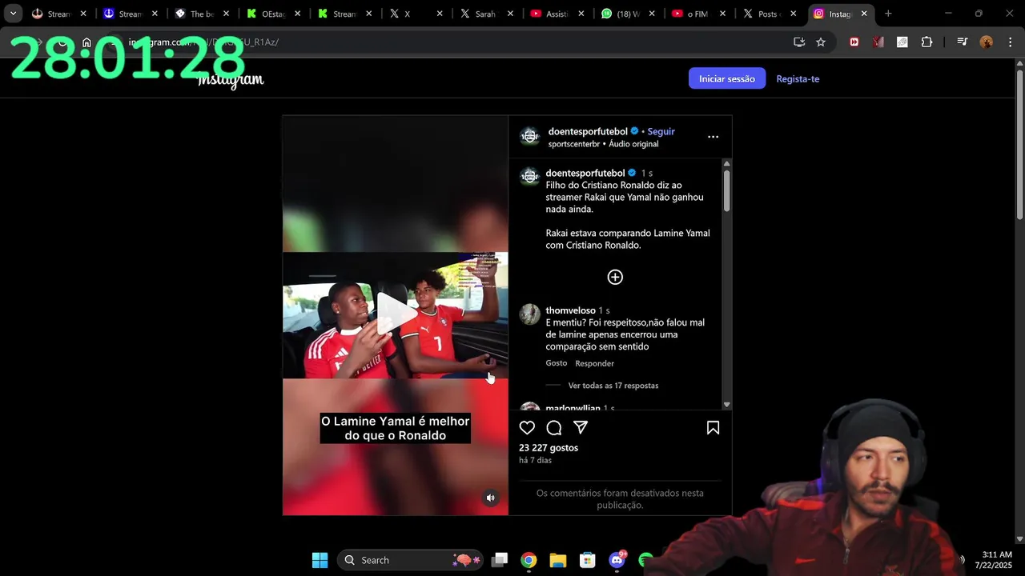This screenshot has width=1025, height=576.
Task: Click Iniciar sessão button
Action: [x=727, y=78]
